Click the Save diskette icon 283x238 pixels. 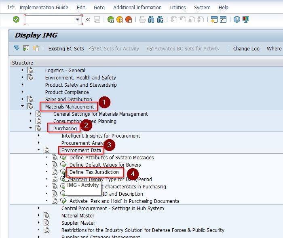click(x=97, y=19)
